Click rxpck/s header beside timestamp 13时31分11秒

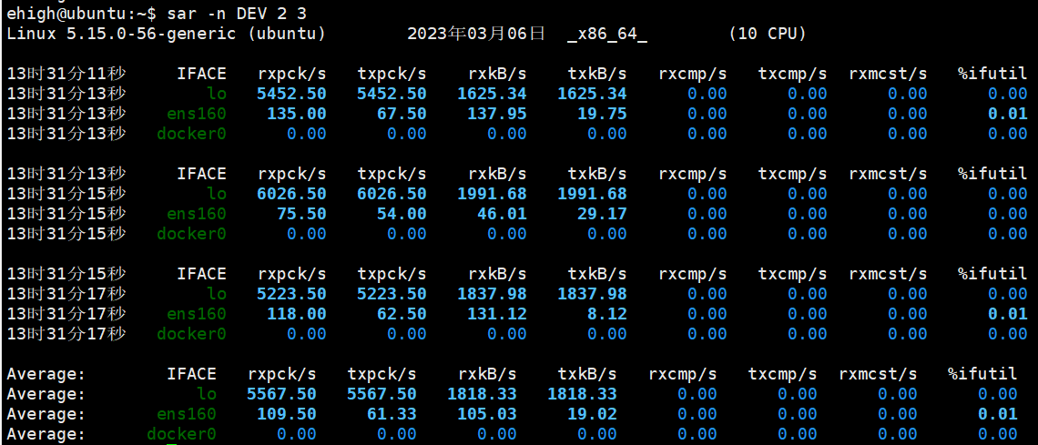291,74
